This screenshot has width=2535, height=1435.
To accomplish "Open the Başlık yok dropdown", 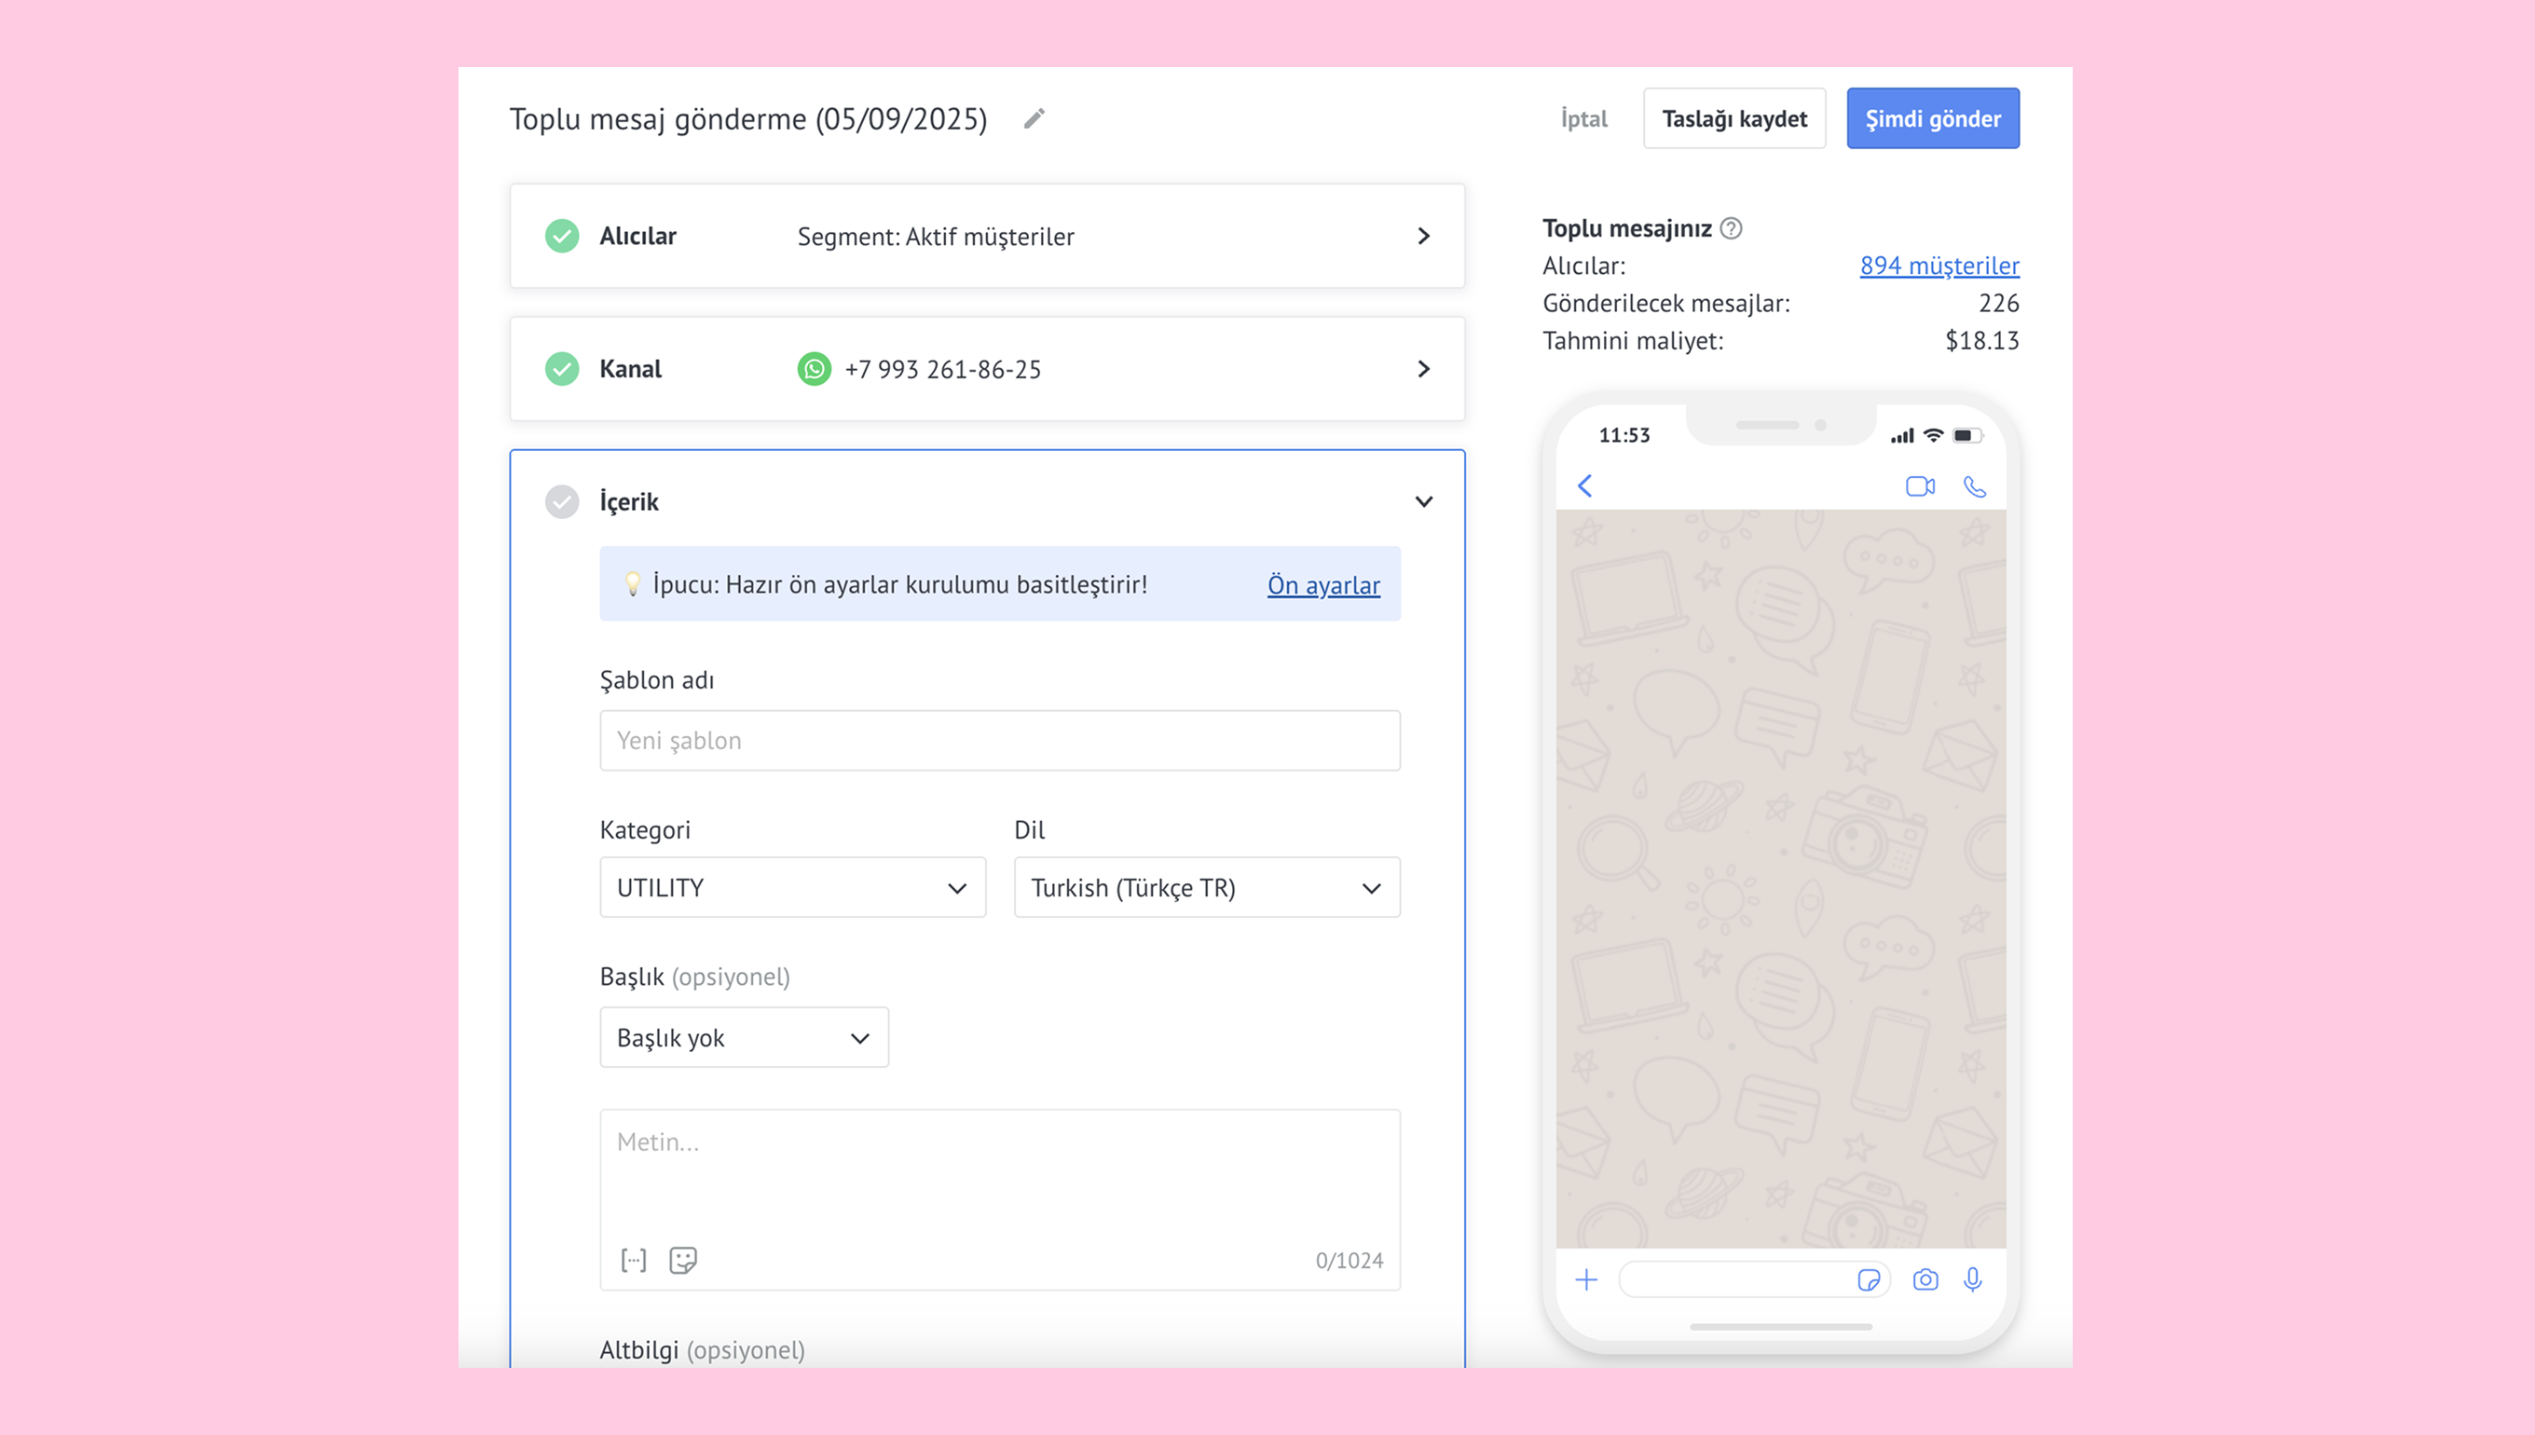I will 743,1037.
